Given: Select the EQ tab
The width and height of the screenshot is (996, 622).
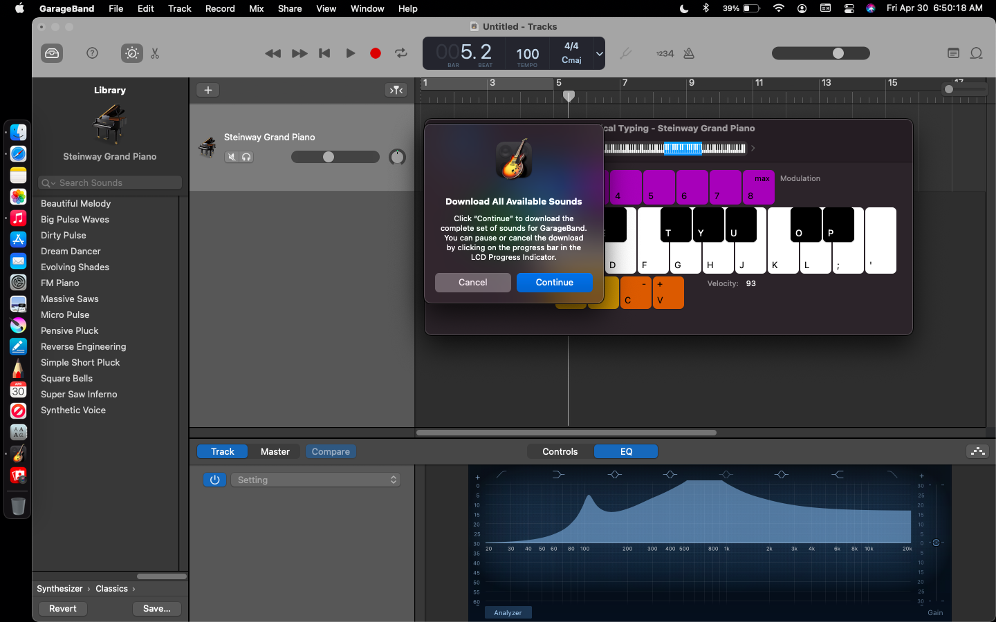Looking at the screenshot, I should coord(626,451).
